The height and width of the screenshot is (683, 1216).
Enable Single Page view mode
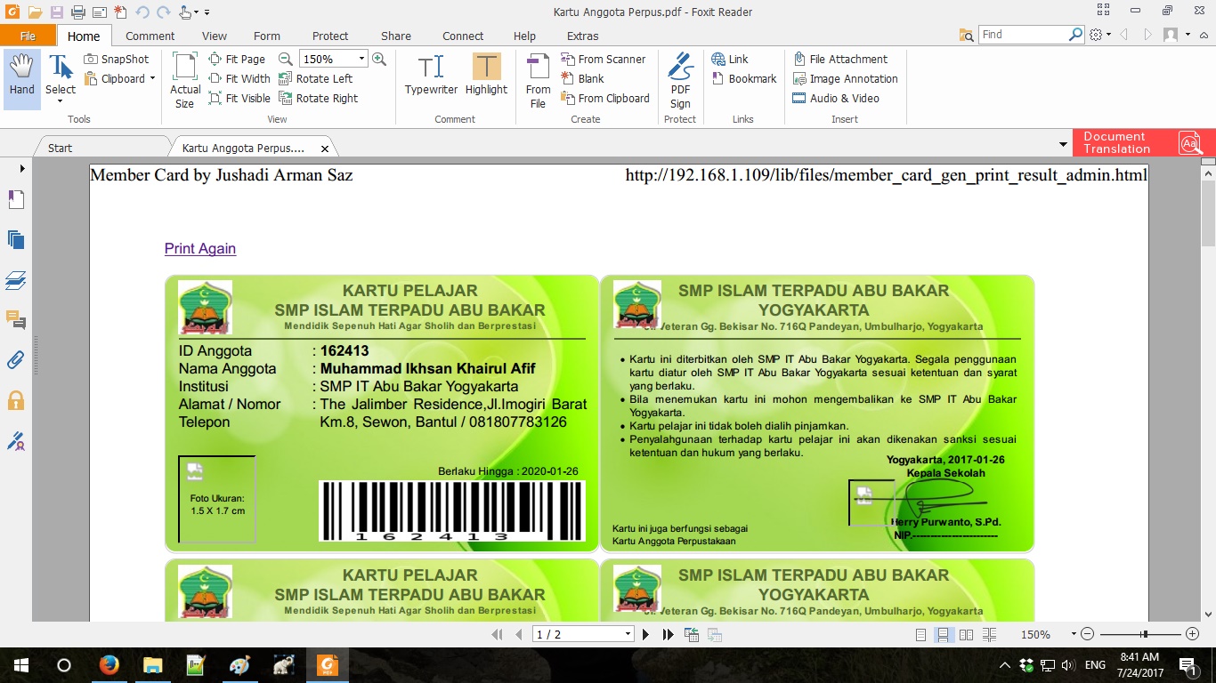tap(921, 634)
